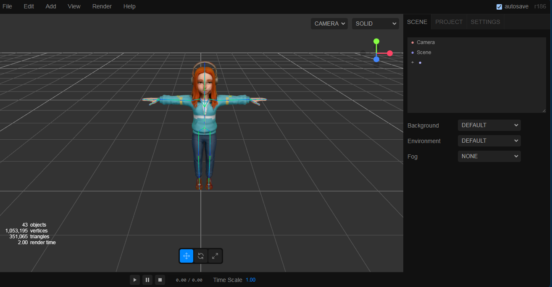Click the Background label
The image size is (552, 287).
tap(423, 125)
